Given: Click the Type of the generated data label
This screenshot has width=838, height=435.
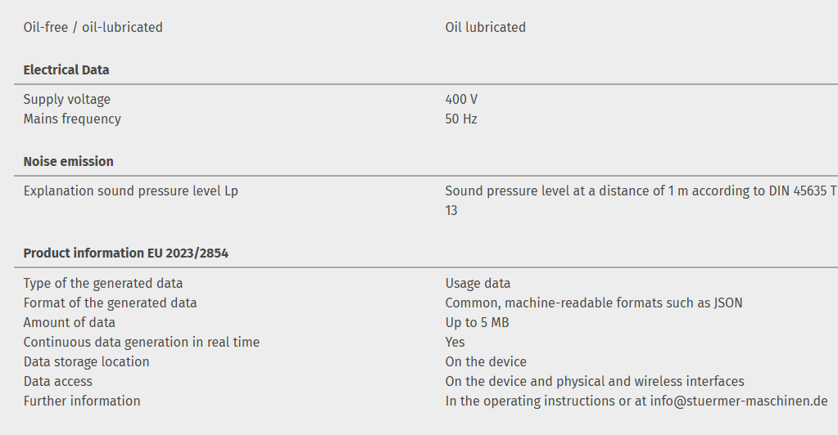Looking at the screenshot, I should coord(103,284).
